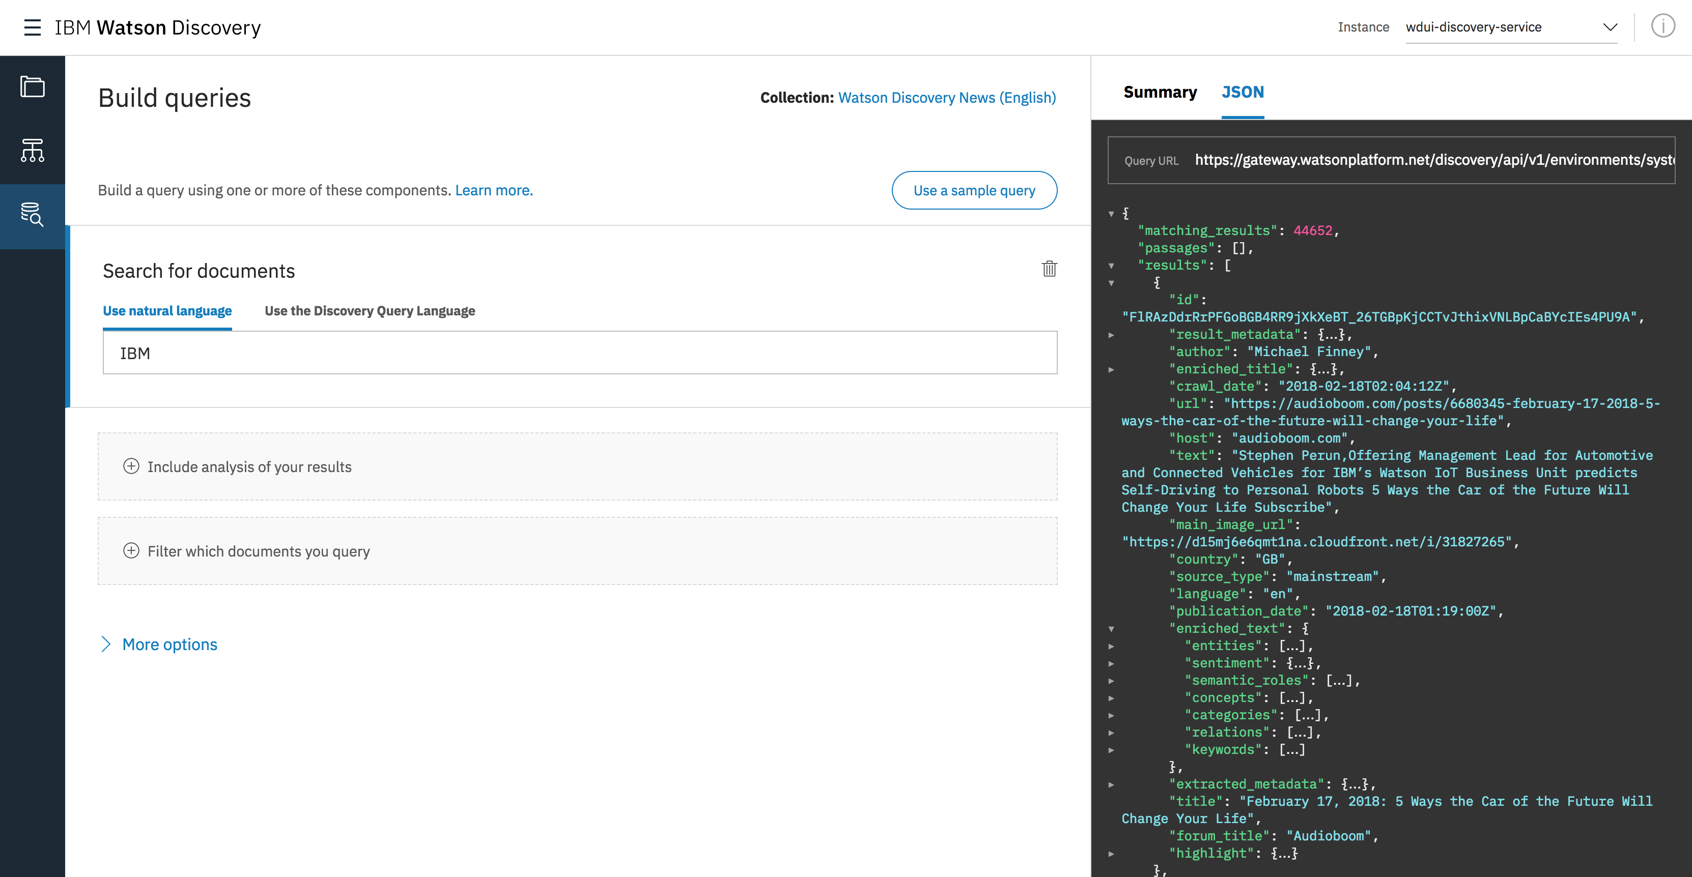Click Use a sample query button
The image size is (1692, 877).
click(974, 190)
